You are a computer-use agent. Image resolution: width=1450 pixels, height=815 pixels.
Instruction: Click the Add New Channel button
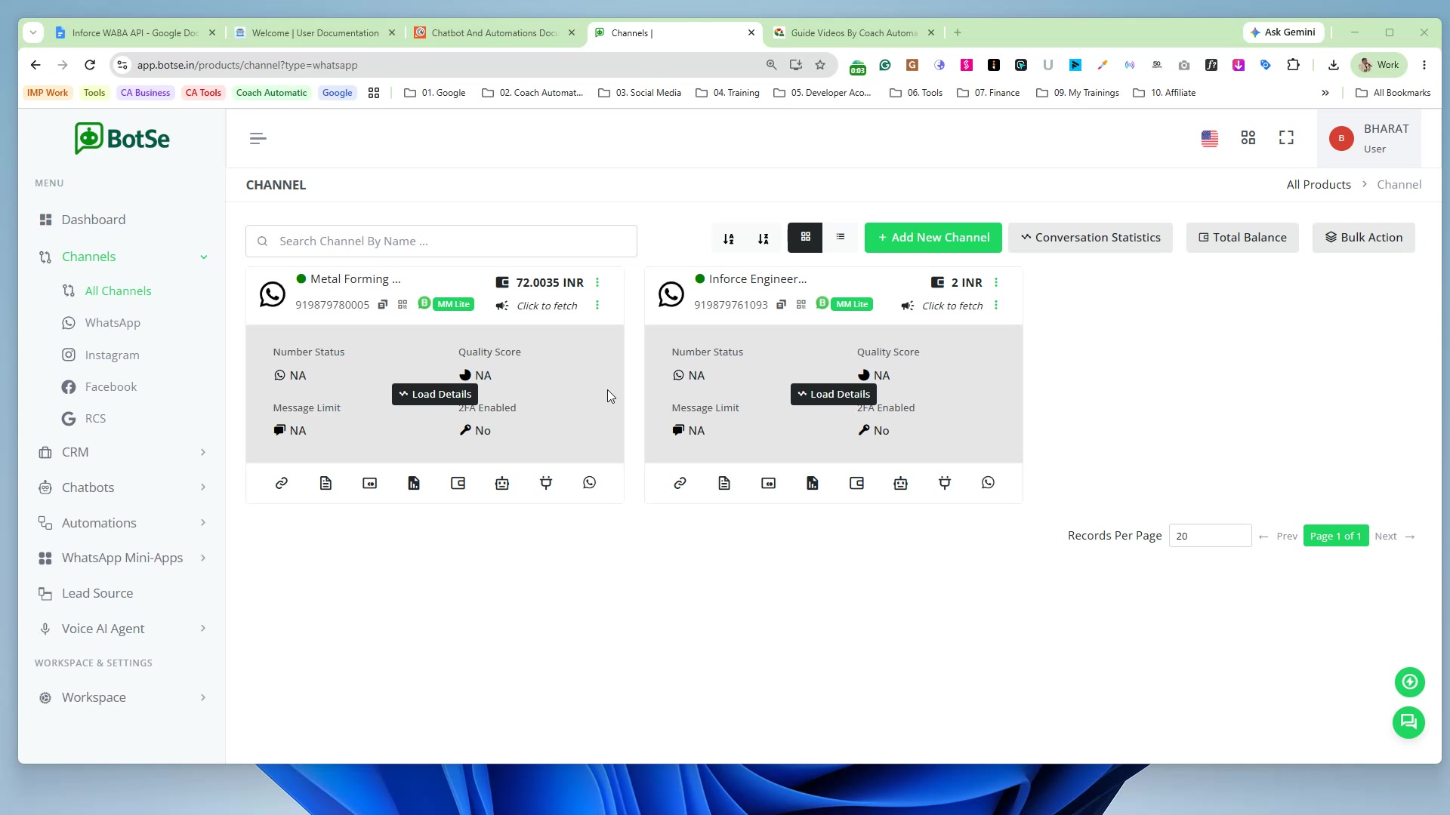click(933, 238)
